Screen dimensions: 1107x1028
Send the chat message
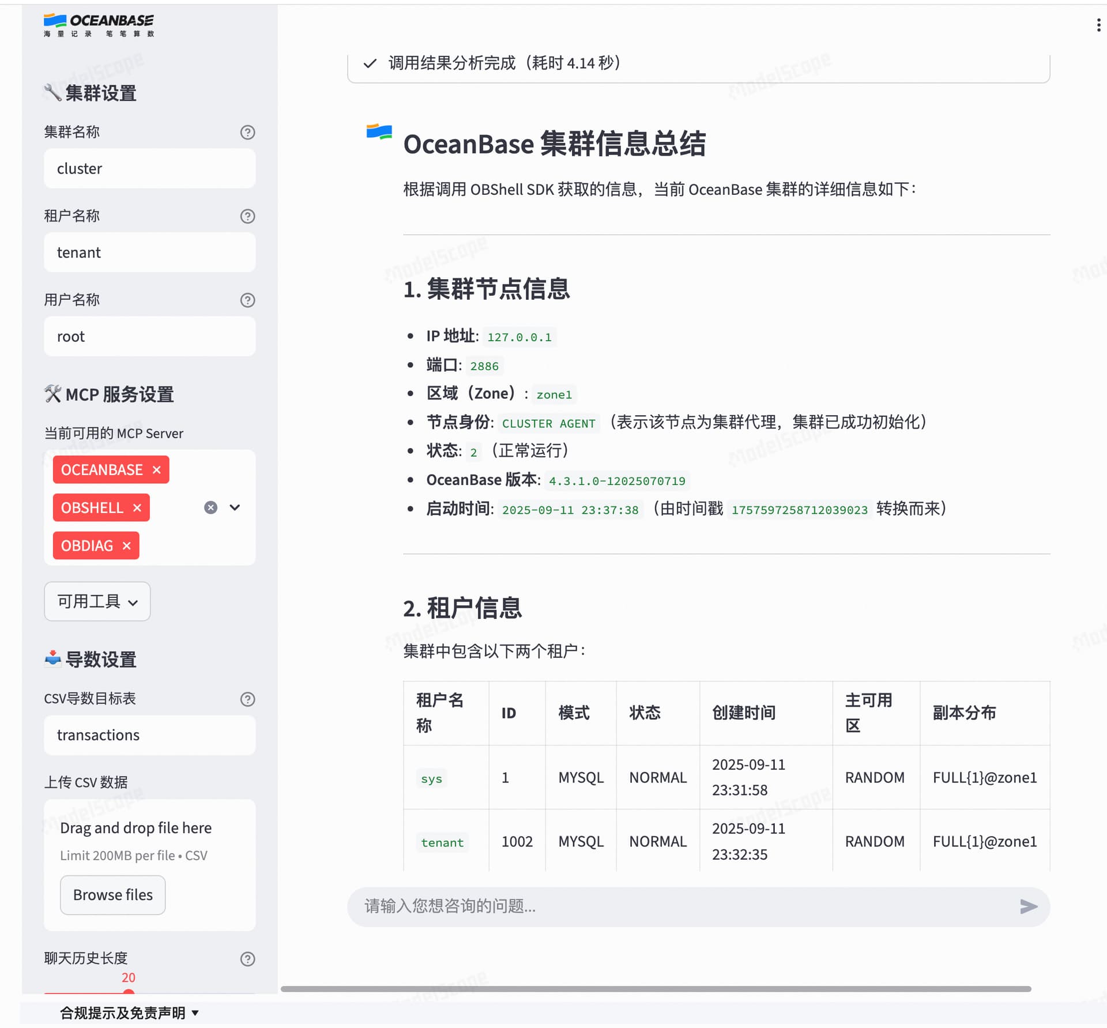click(1029, 906)
